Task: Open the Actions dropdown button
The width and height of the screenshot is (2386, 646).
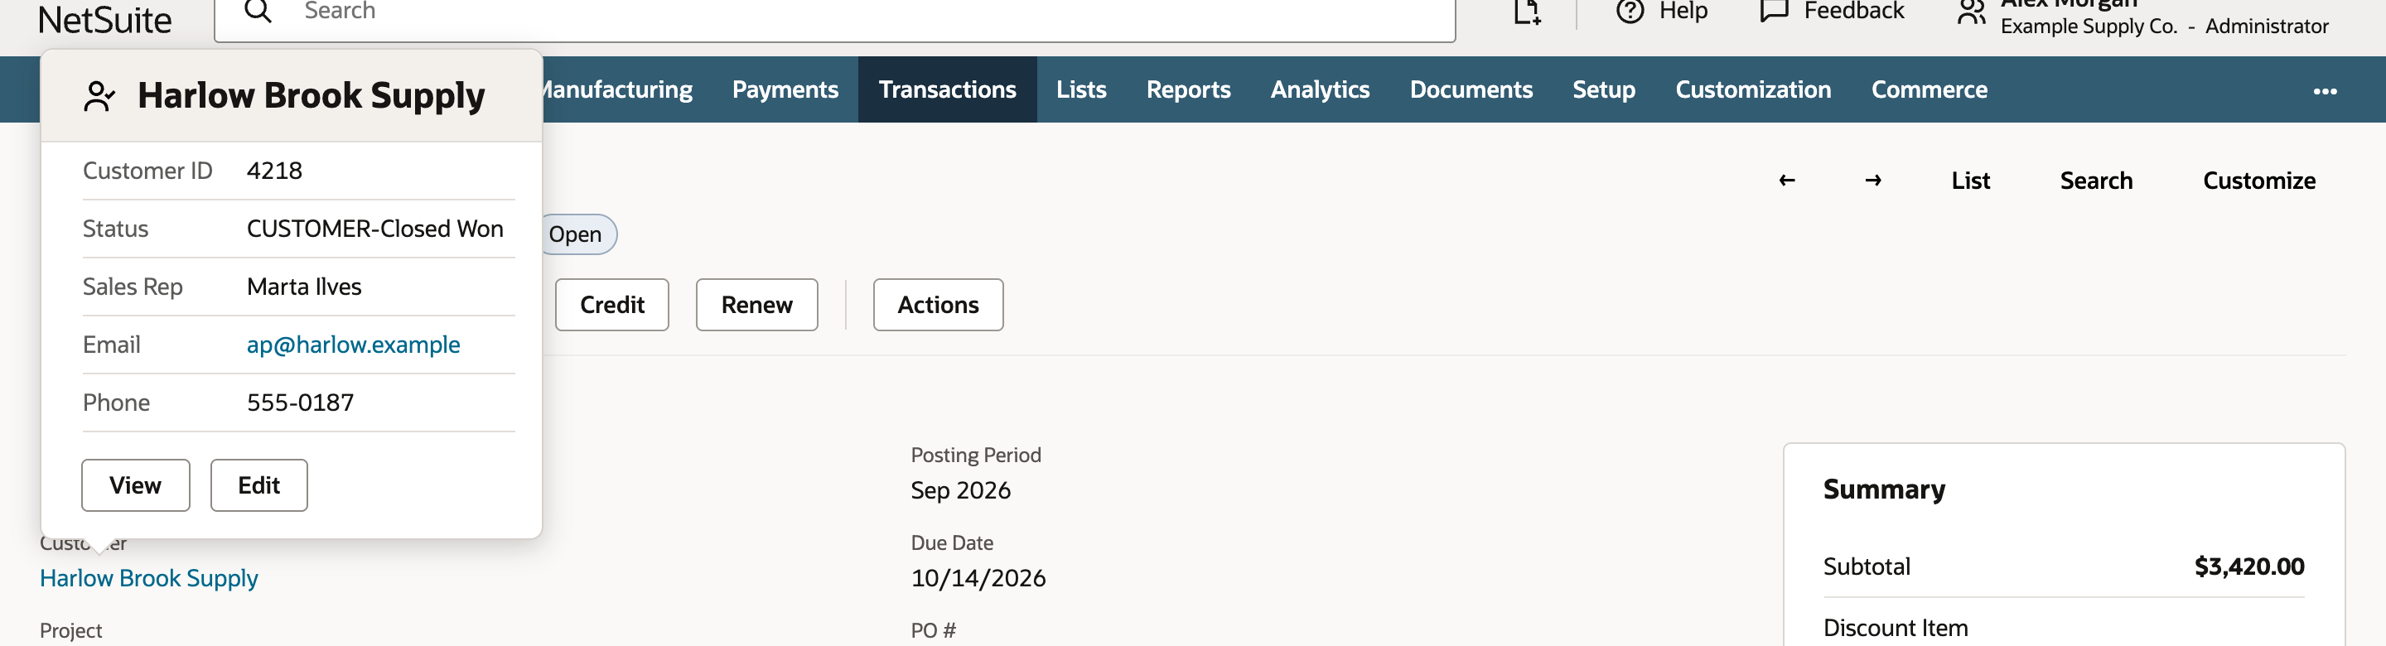Action: click(937, 305)
